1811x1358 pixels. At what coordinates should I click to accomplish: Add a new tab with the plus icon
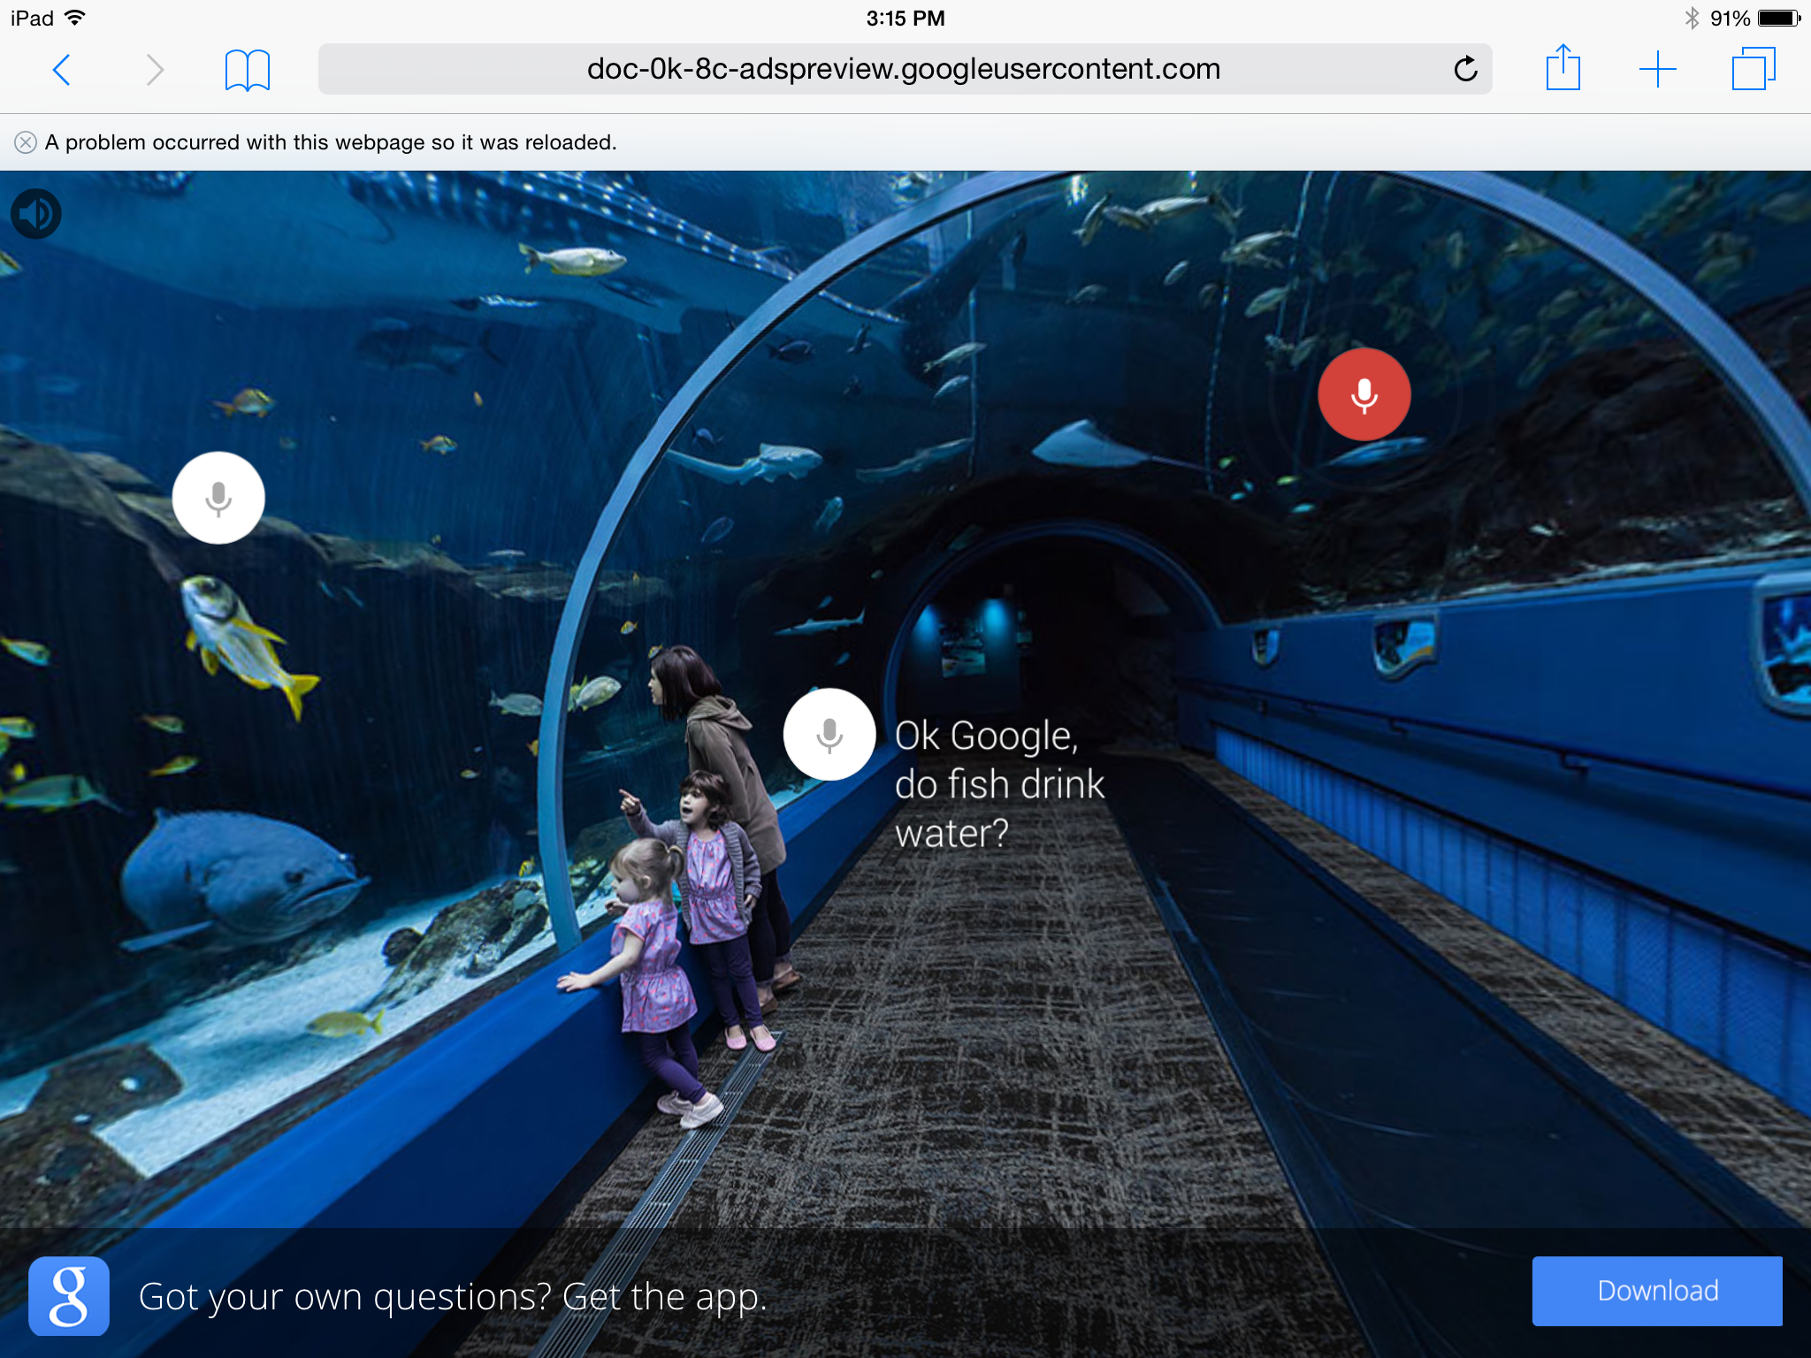[1657, 69]
